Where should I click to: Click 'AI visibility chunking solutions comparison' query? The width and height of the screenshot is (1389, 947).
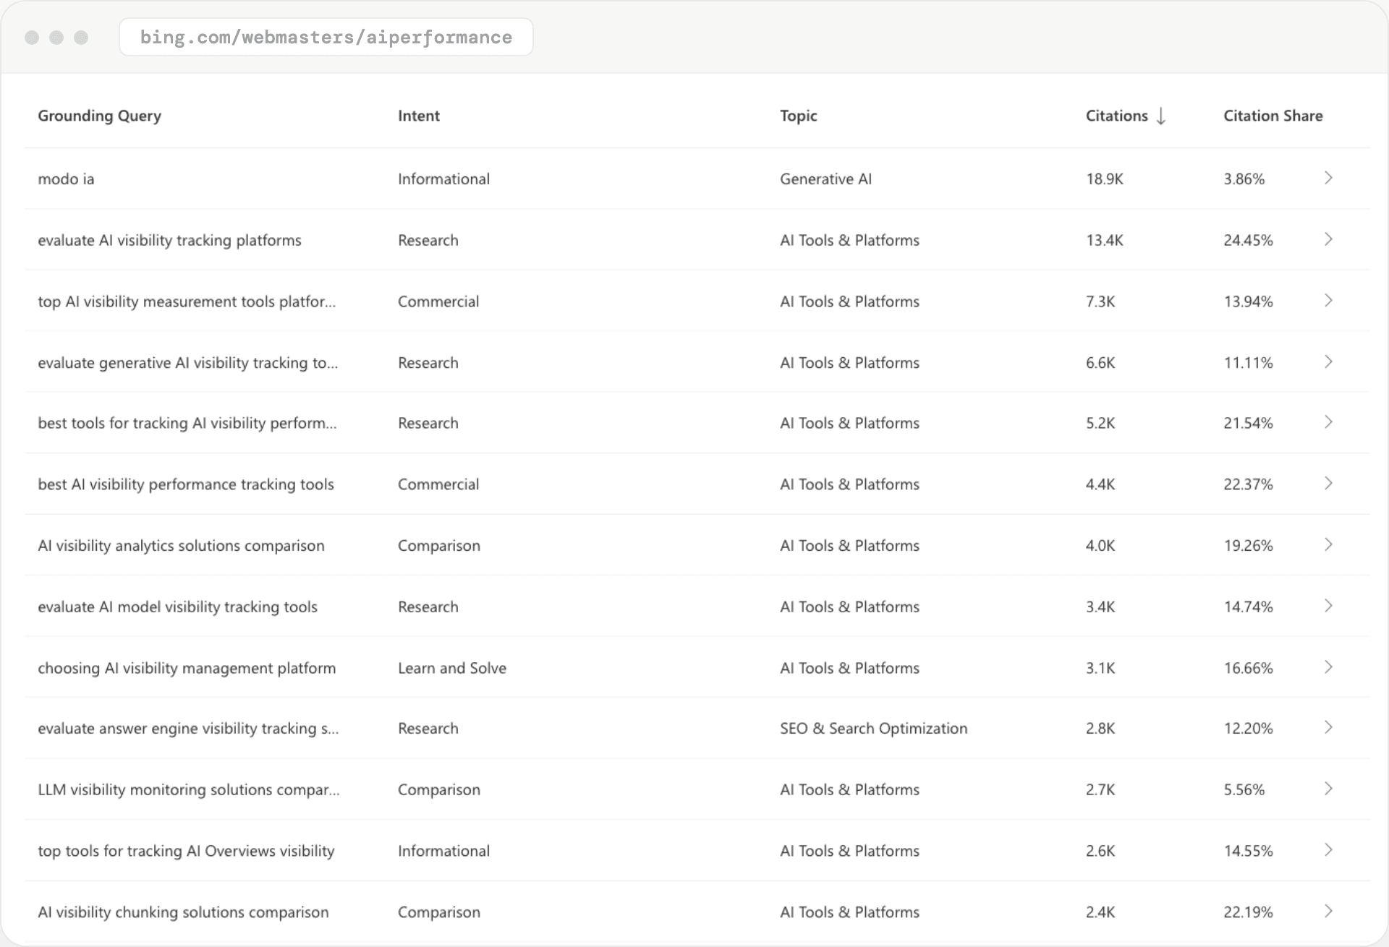(x=183, y=912)
